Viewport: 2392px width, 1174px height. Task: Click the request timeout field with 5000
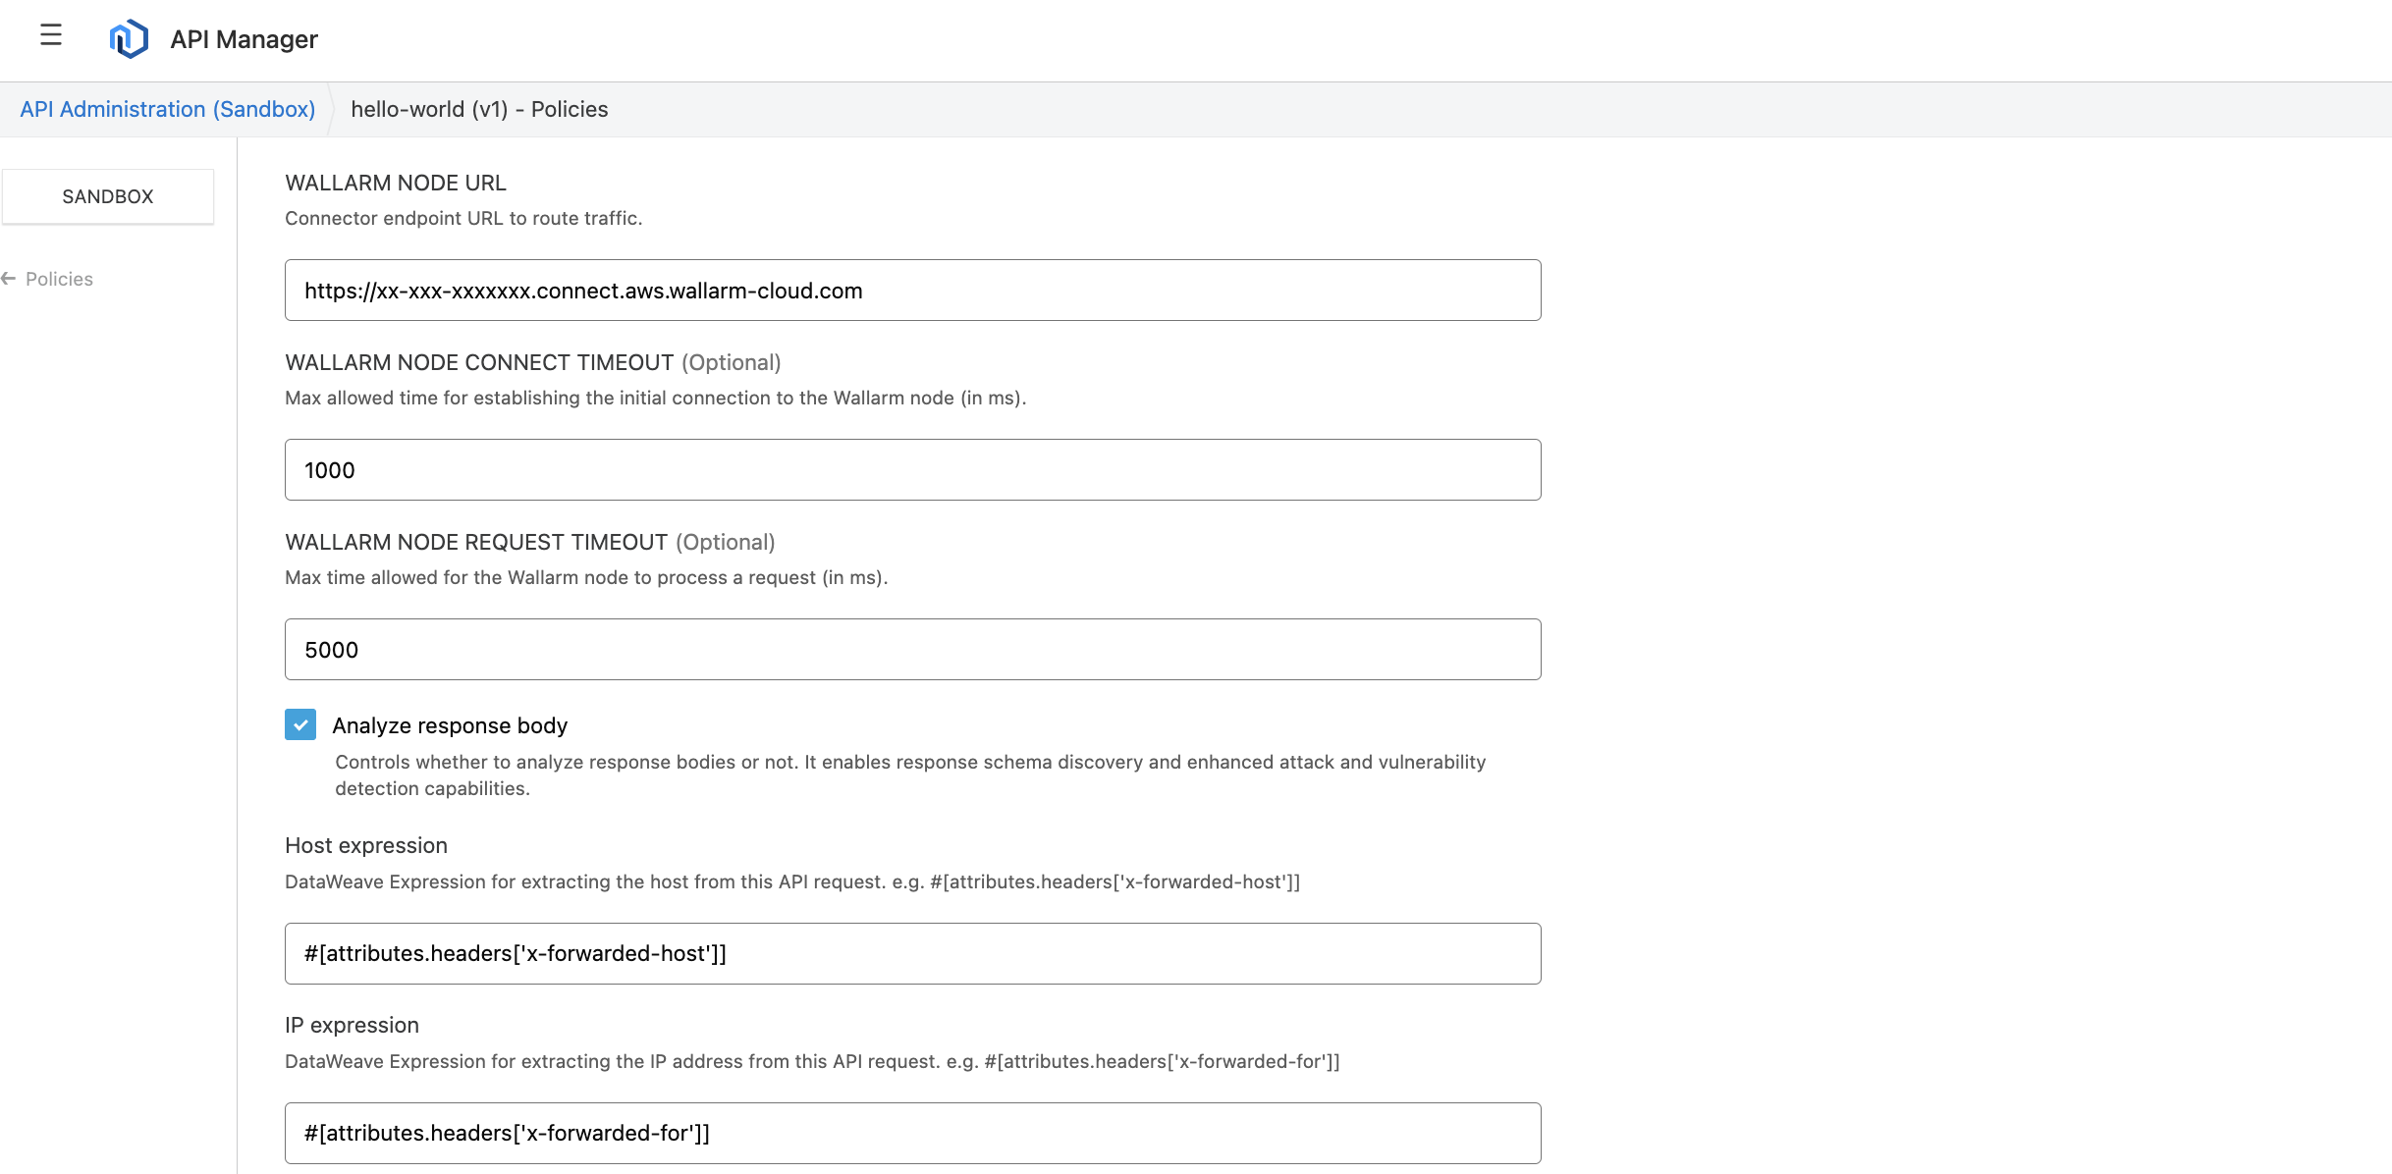[x=912, y=650]
